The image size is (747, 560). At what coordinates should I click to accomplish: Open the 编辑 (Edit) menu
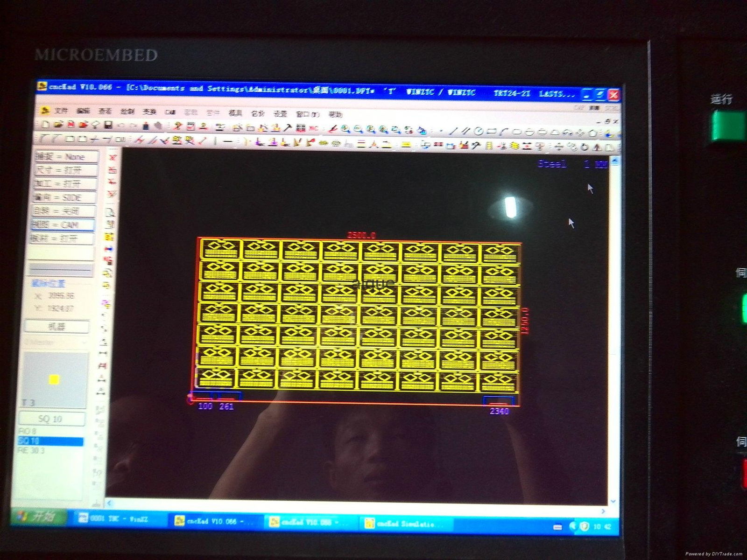83,111
